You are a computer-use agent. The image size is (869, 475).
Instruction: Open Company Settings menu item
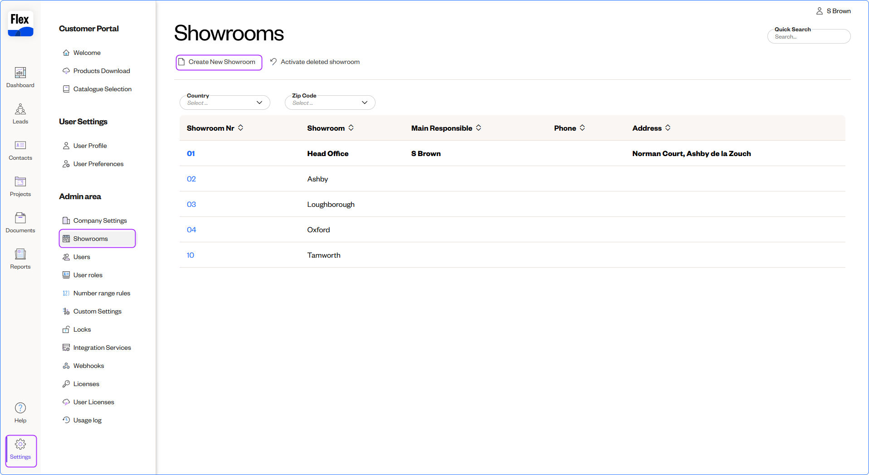[x=100, y=220]
